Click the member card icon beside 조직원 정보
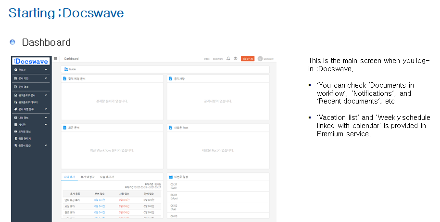Screen dimensions: 440x222 pyautogui.click(x=16, y=131)
